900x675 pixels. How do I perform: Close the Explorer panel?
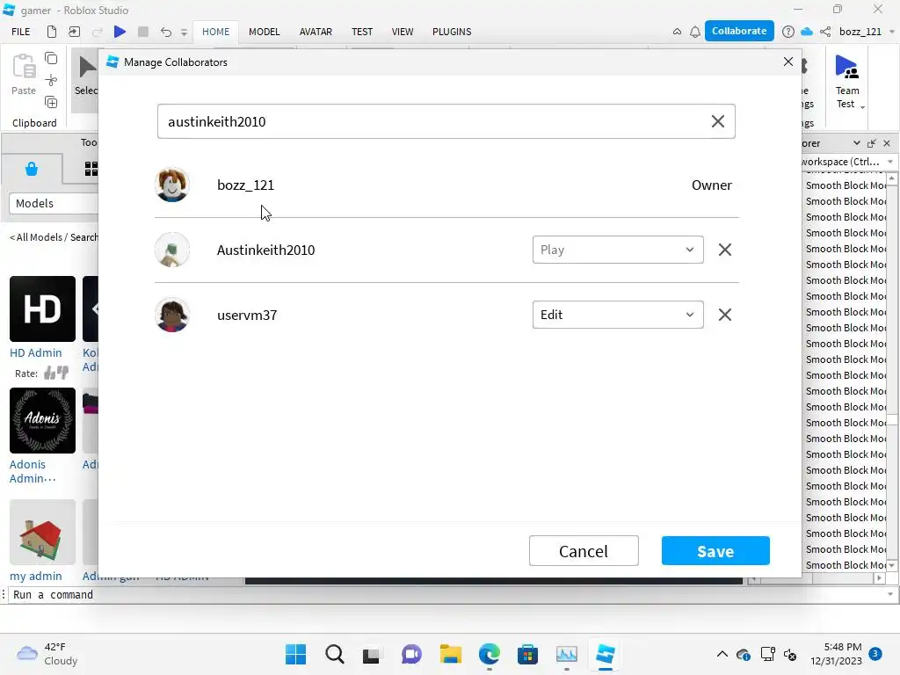pyautogui.click(x=887, y=143)
